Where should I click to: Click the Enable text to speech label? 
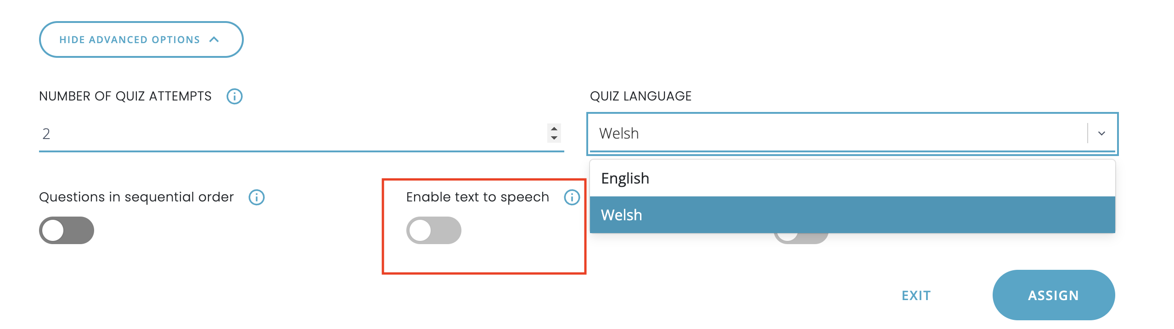click(x=477, y=197)
